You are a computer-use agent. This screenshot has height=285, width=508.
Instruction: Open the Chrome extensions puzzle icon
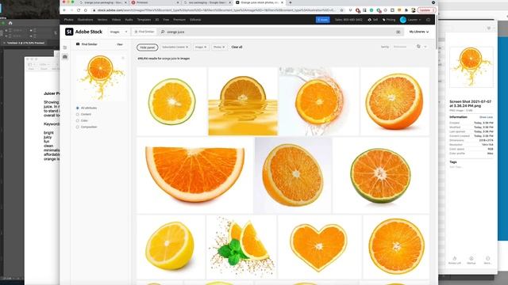click(x=406, y=10)
